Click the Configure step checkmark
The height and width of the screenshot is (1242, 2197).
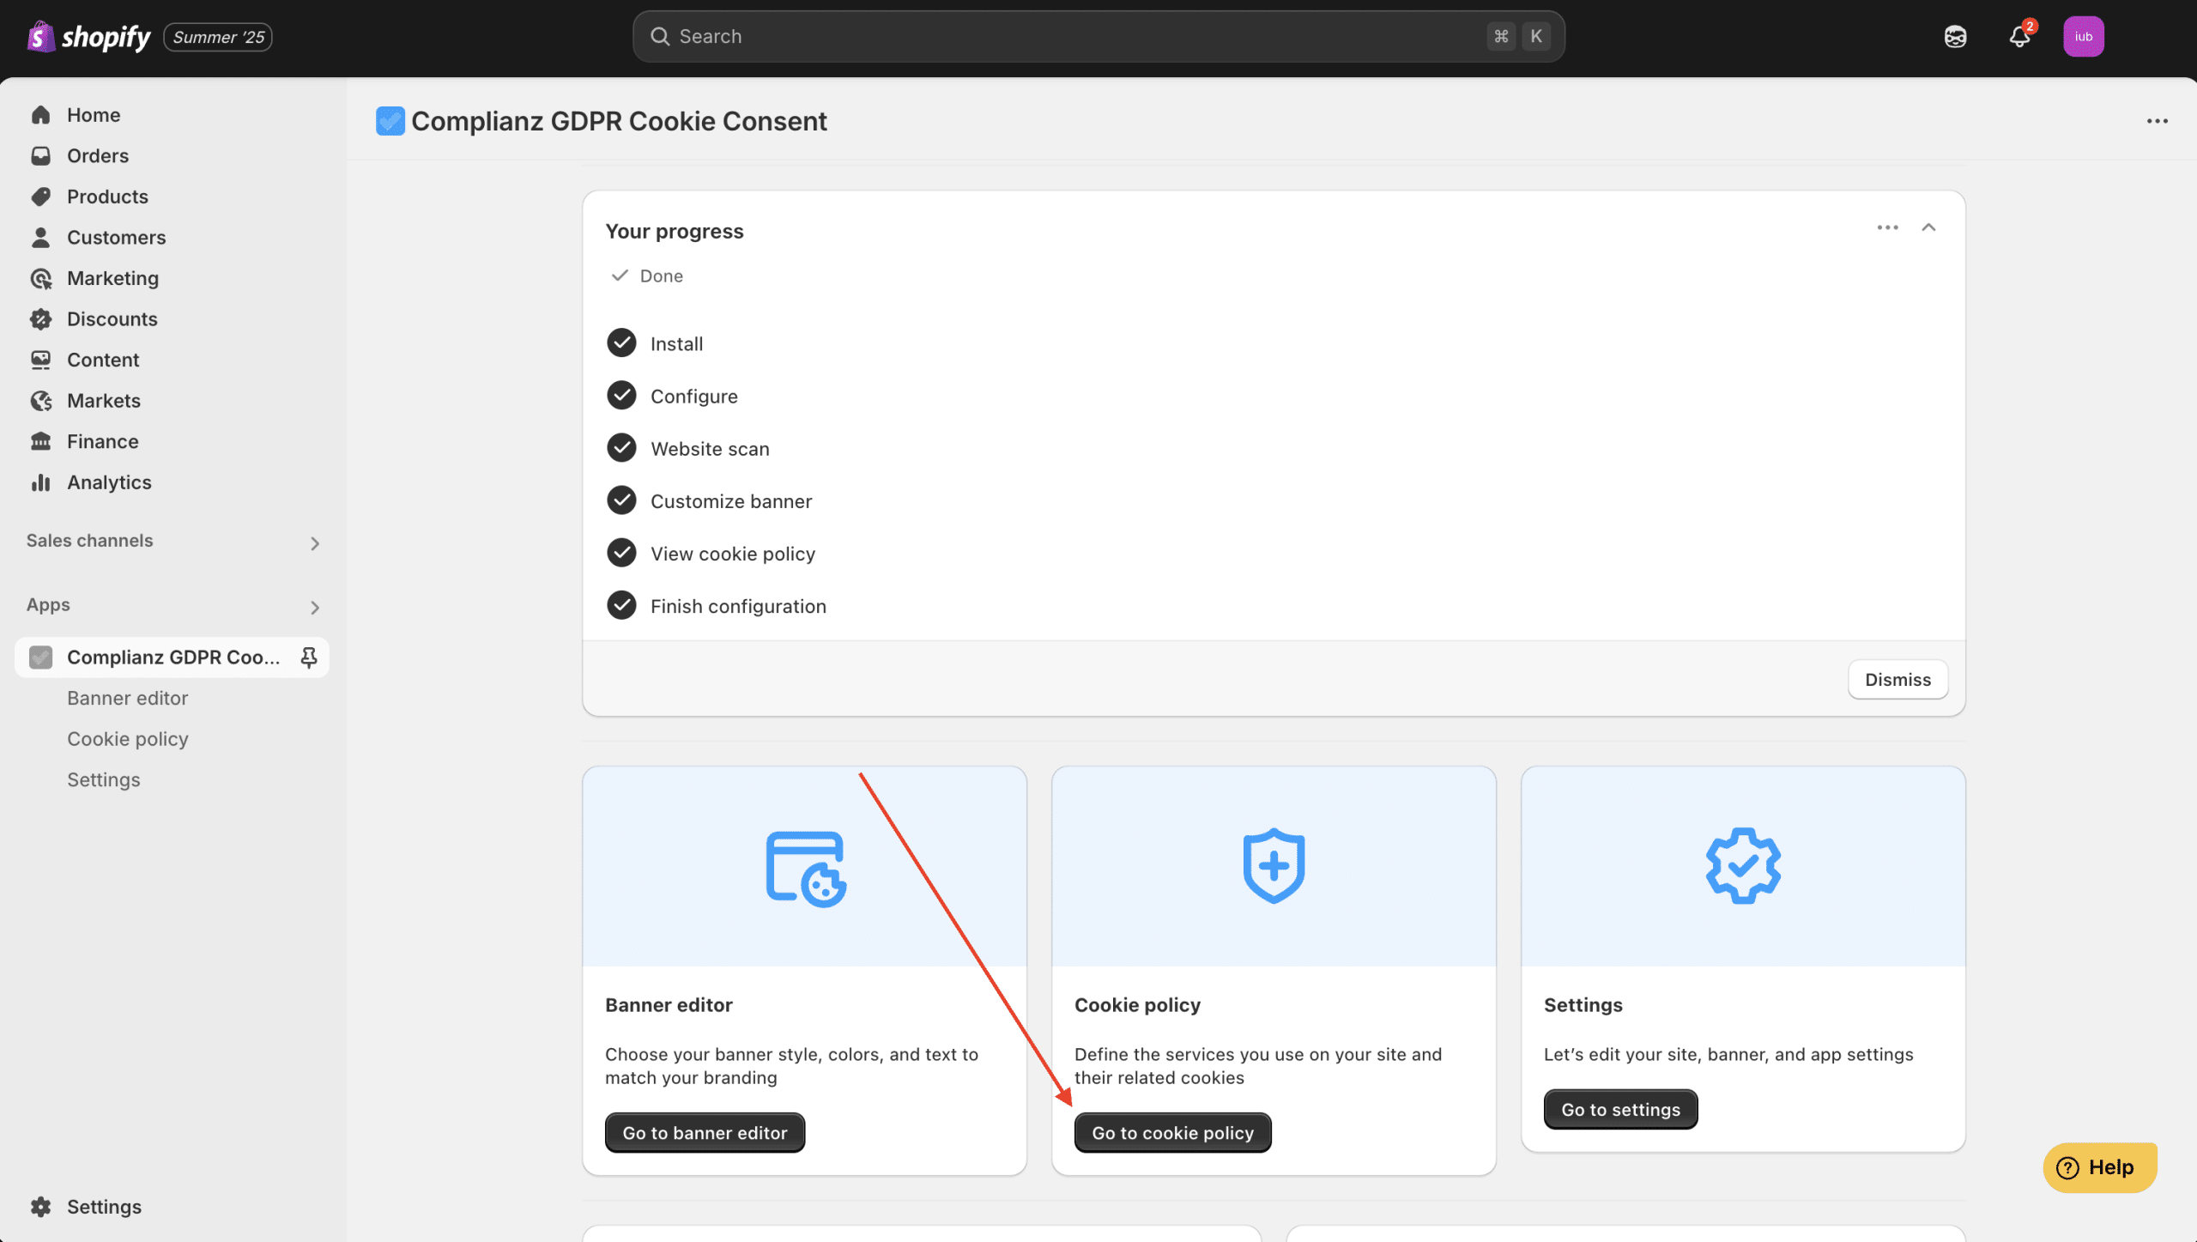coord(621,396)
